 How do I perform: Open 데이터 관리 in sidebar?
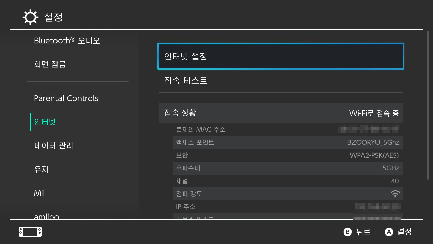coord(53,146)
